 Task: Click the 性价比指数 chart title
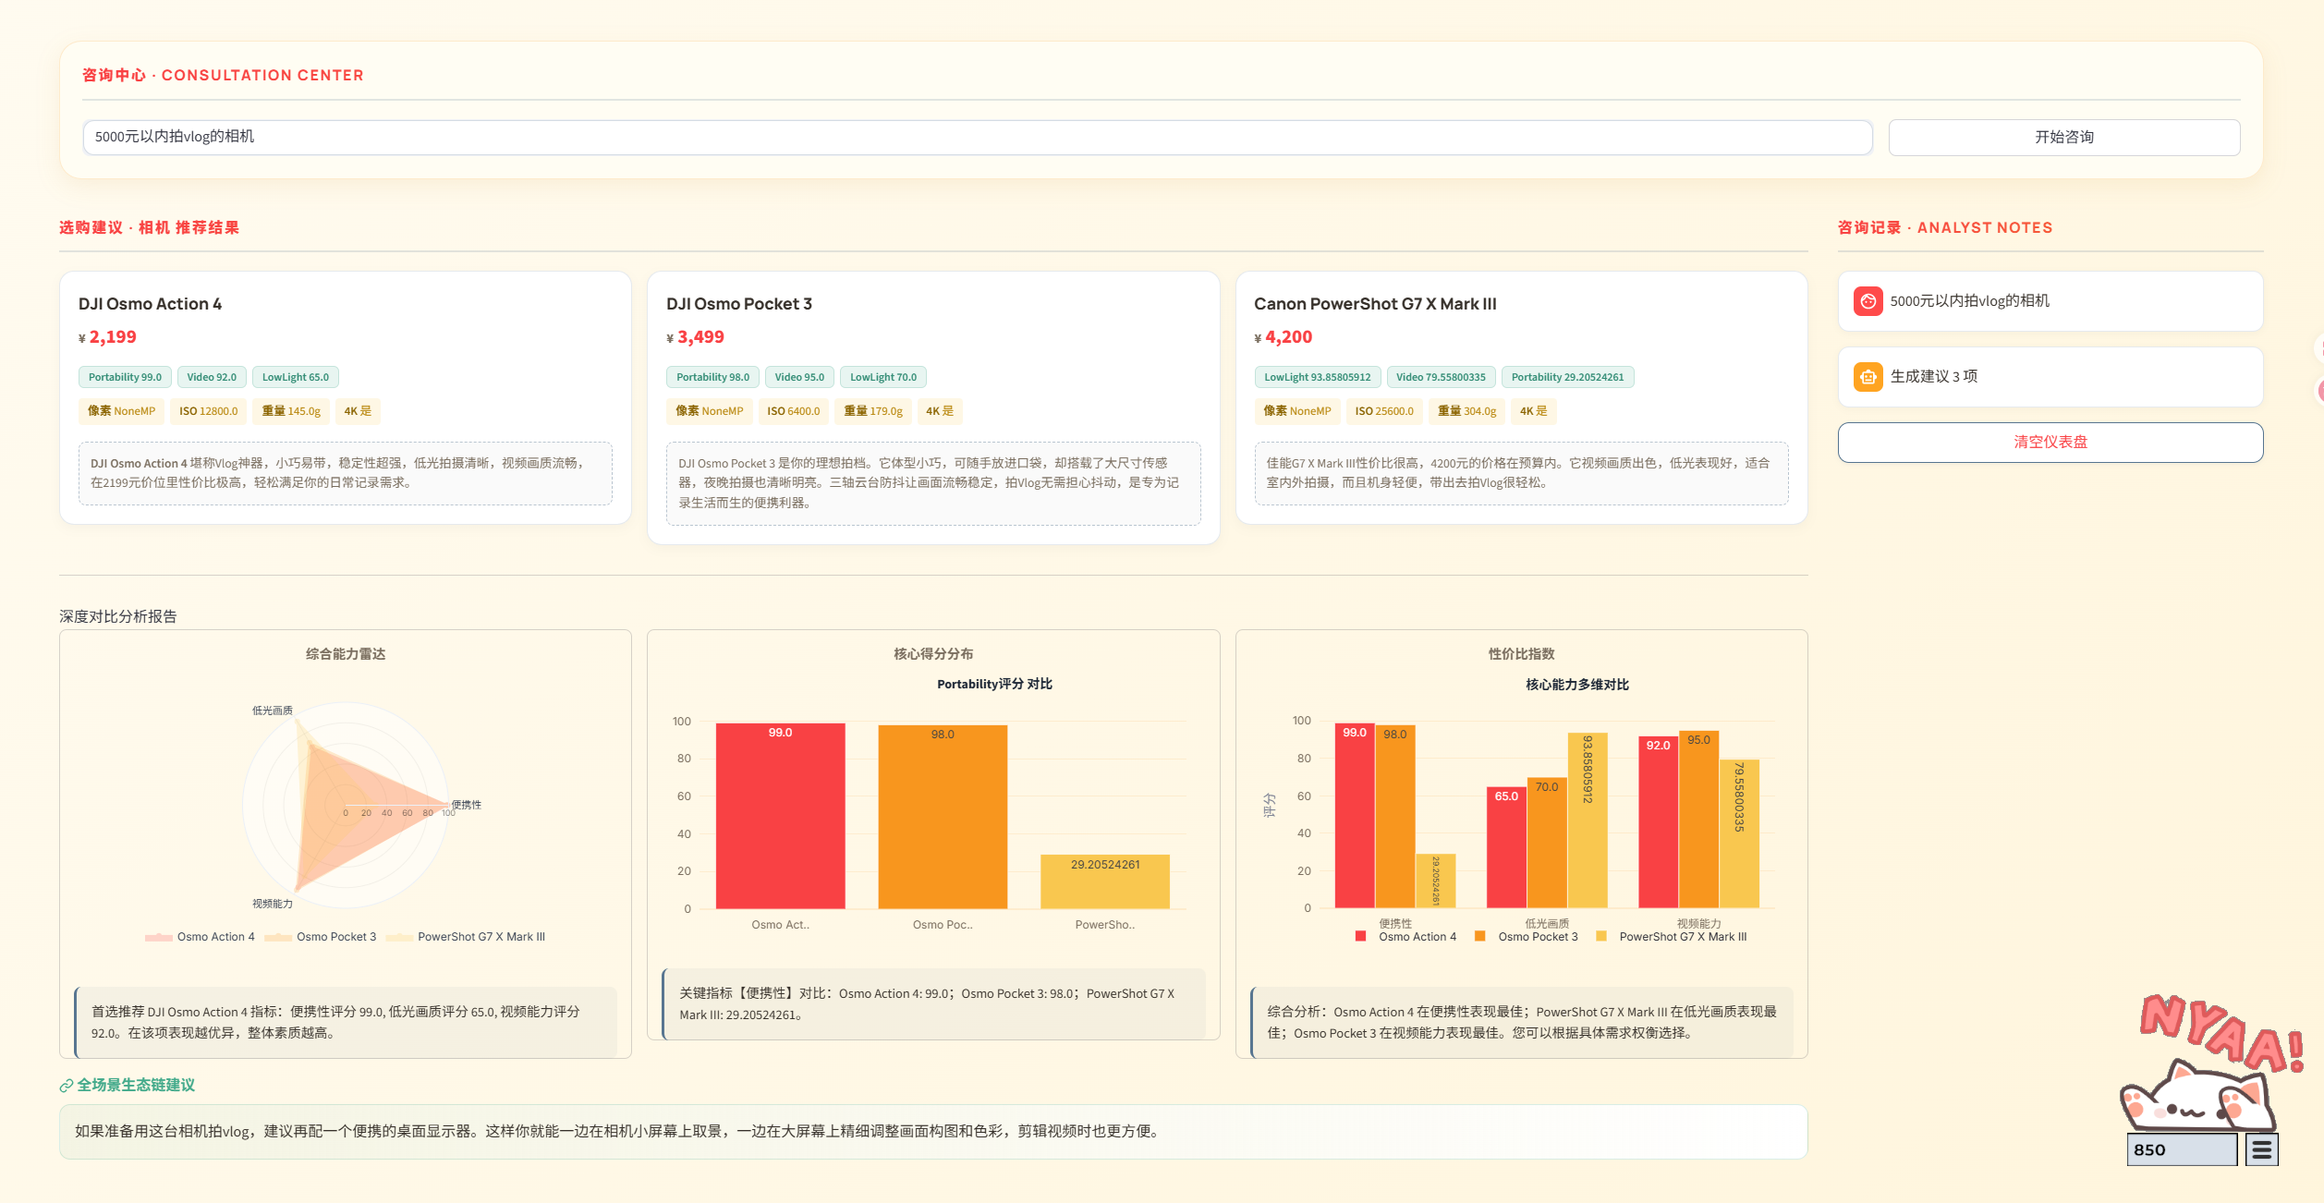click(1521, 654)
